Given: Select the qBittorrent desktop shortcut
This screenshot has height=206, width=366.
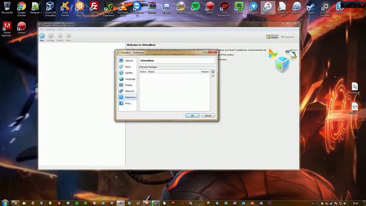Looking at the screenshot, I should pos(297,7).
